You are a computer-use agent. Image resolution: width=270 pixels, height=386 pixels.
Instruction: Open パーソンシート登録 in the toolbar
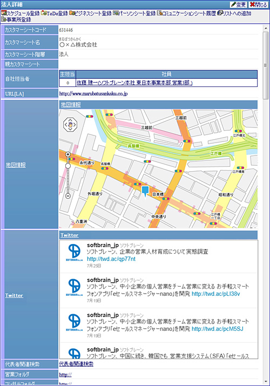[x=137, y=13]
